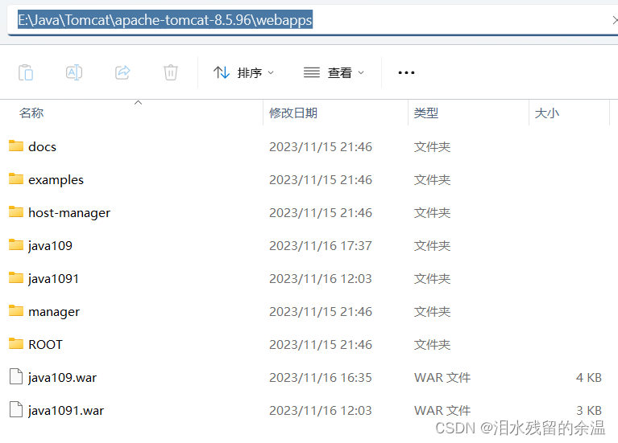This screenshot has width=618, height=443.
Task: Click 文件夹 type in ROOT row
Action: click(x=432, y=345)
